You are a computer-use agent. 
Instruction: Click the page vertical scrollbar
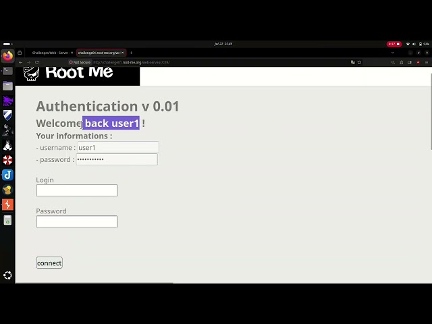point(431,112)
